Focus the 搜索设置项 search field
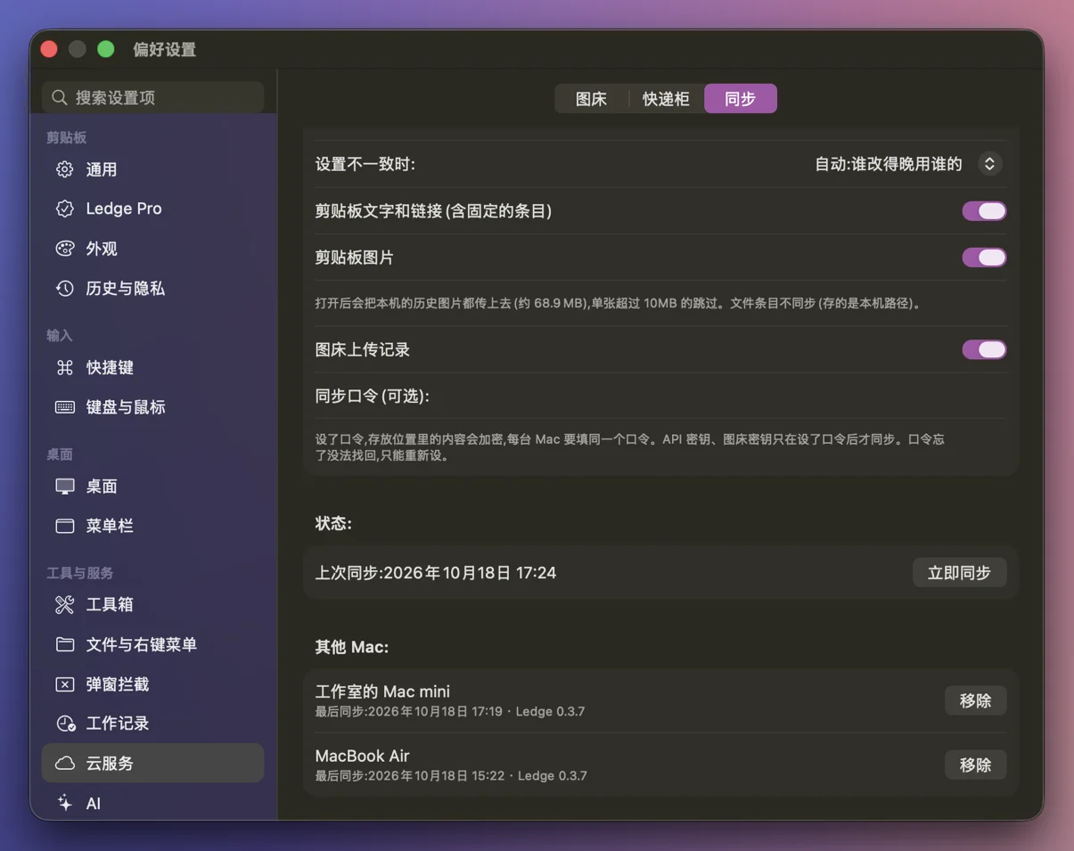The width and height of the screenshot is (1074, 851). pos(153,97)
